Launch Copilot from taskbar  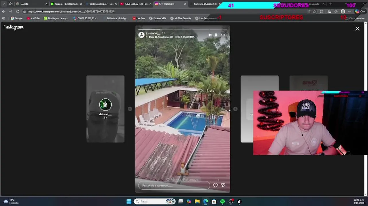tap(189, 201)
